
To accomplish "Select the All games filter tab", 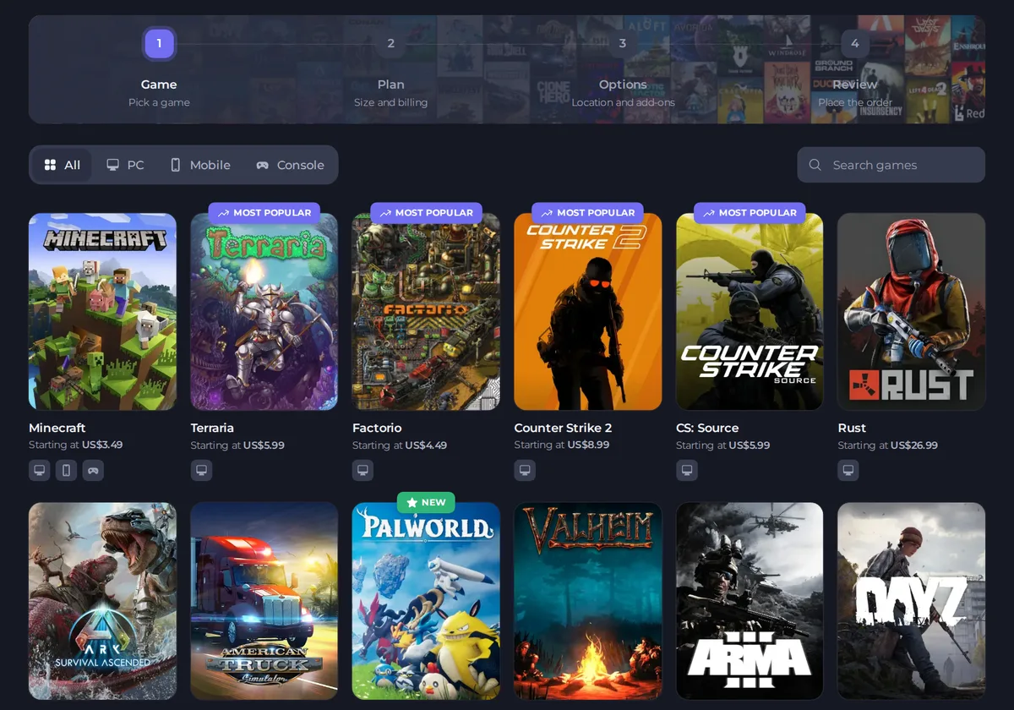I will (63, 165).
